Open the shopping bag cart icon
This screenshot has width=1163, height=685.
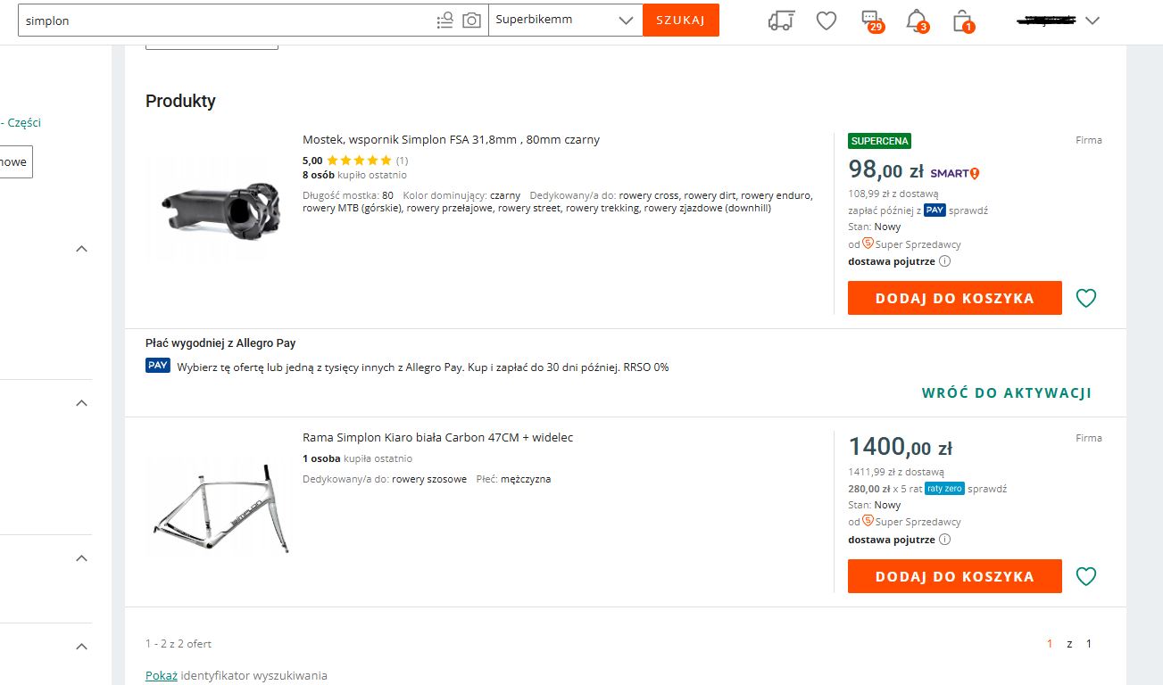coord(961,20)
